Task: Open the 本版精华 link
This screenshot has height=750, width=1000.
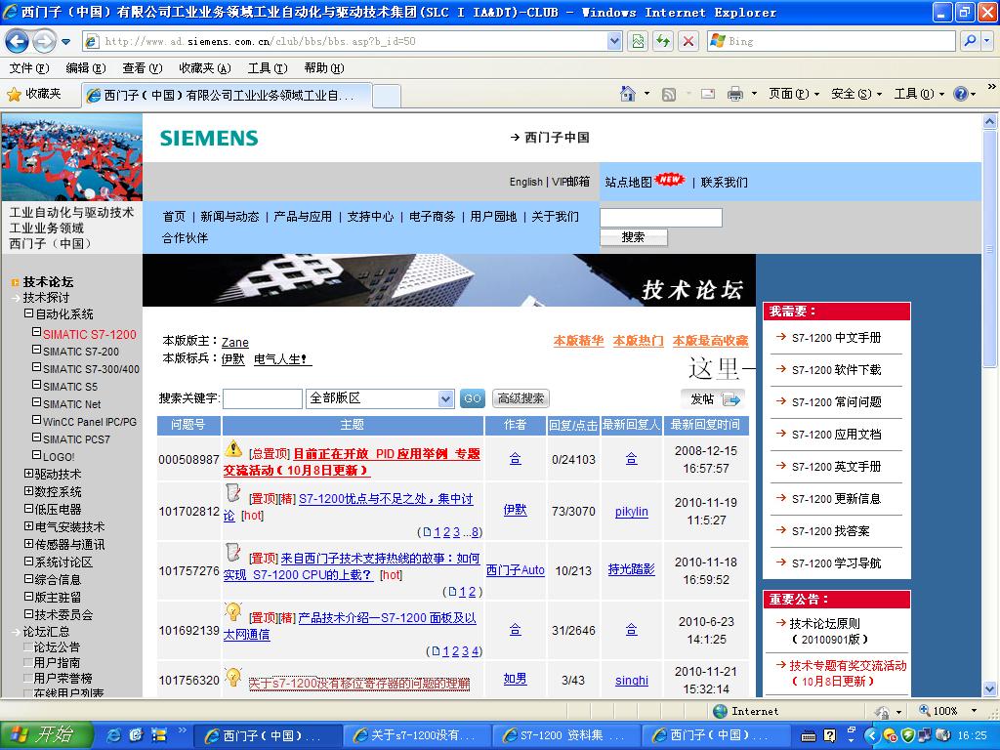Action: pyautogui.click(x=578, y=341)
